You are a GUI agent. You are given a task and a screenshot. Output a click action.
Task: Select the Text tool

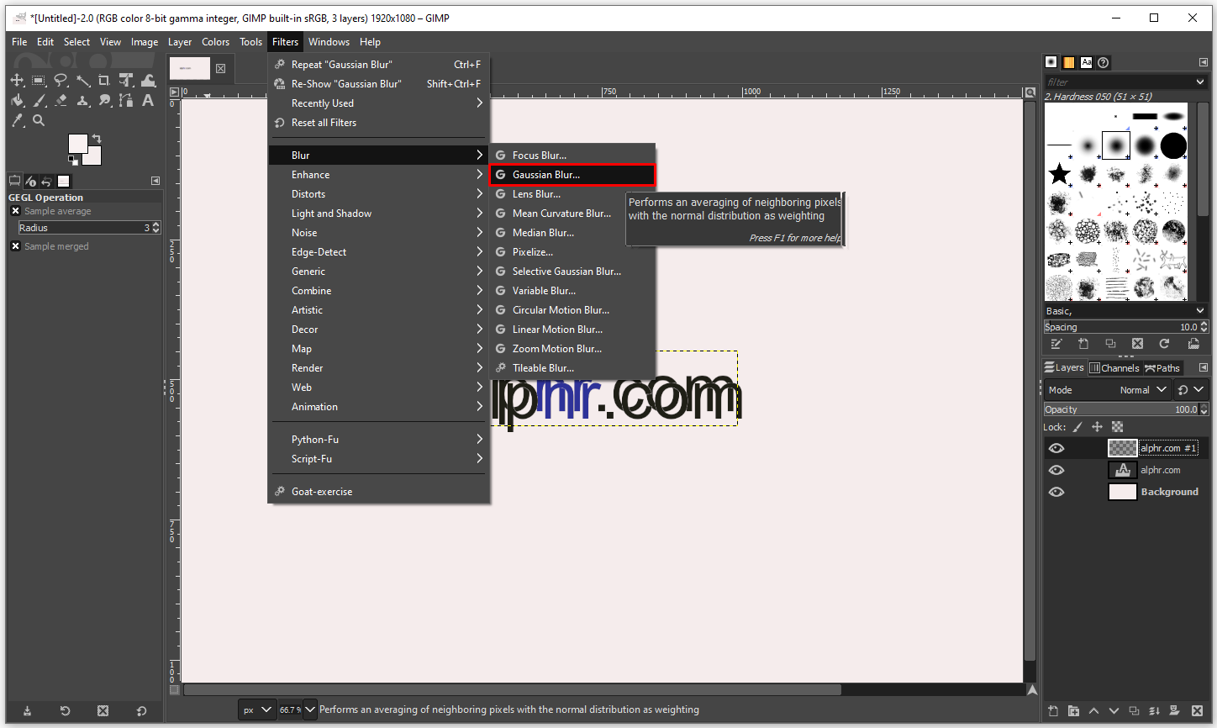[x=148, y=101]
